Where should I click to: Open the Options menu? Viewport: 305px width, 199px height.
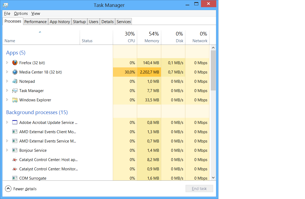(21, 14)
